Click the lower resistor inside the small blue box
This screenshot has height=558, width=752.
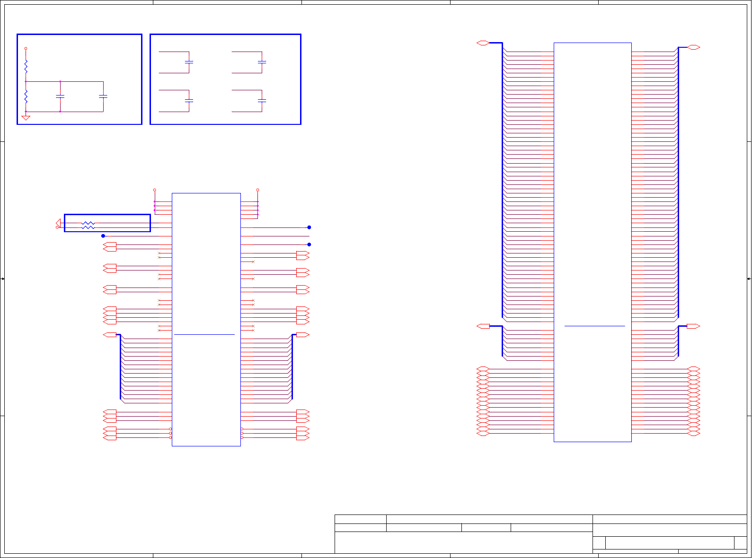[x=88, y=227]
